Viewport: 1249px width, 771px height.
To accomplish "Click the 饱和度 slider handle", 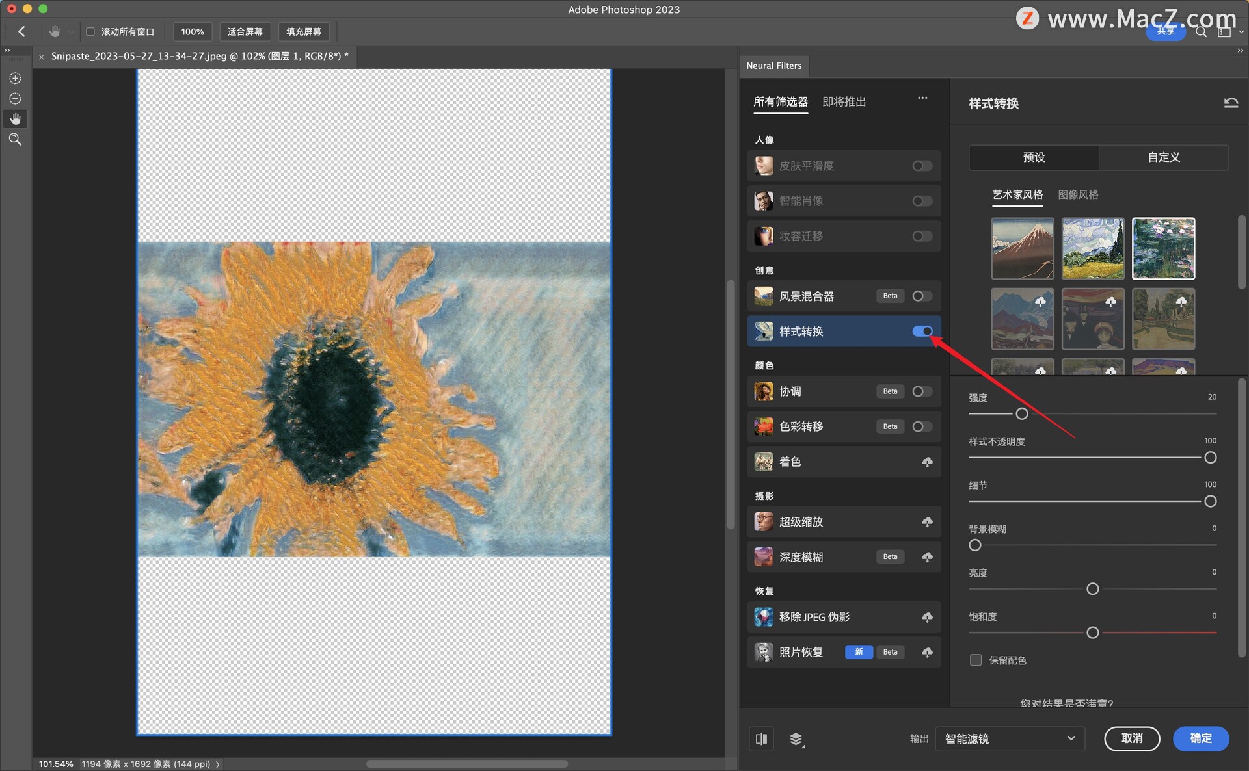I will coord(1093,633).
